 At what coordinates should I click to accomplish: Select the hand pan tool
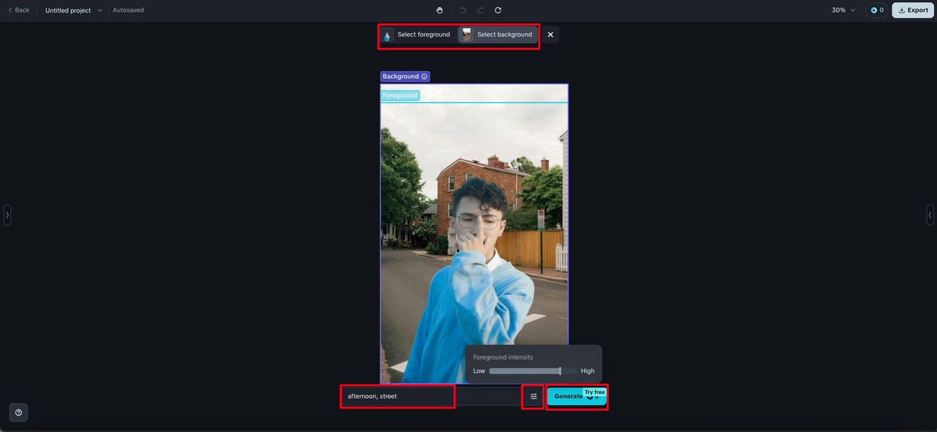[x=439, y=10]
